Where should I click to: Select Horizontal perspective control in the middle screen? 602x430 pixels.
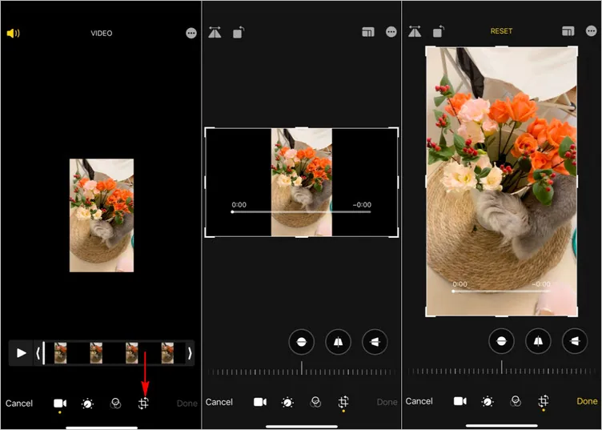click(x=375, y=341)
